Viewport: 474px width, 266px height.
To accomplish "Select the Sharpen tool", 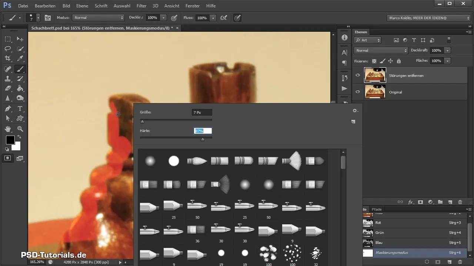I will click(8, 98).
